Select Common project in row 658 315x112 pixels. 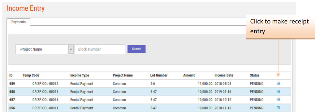click(x=119, y=92)
